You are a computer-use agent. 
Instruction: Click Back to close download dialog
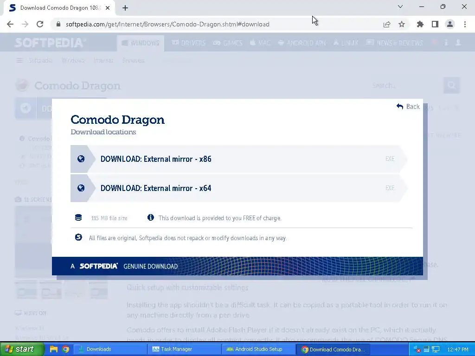pos(408,107)
